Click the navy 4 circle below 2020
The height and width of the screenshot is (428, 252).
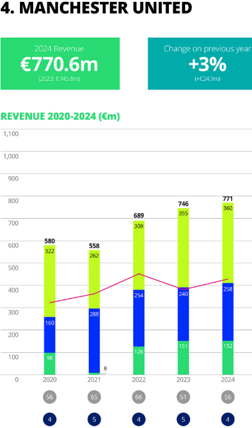click(49, 419)
